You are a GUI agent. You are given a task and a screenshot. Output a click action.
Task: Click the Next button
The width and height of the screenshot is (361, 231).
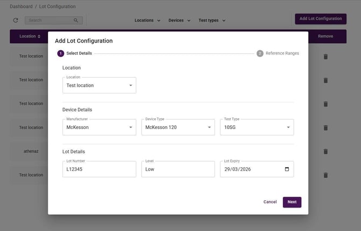point(291,202)
